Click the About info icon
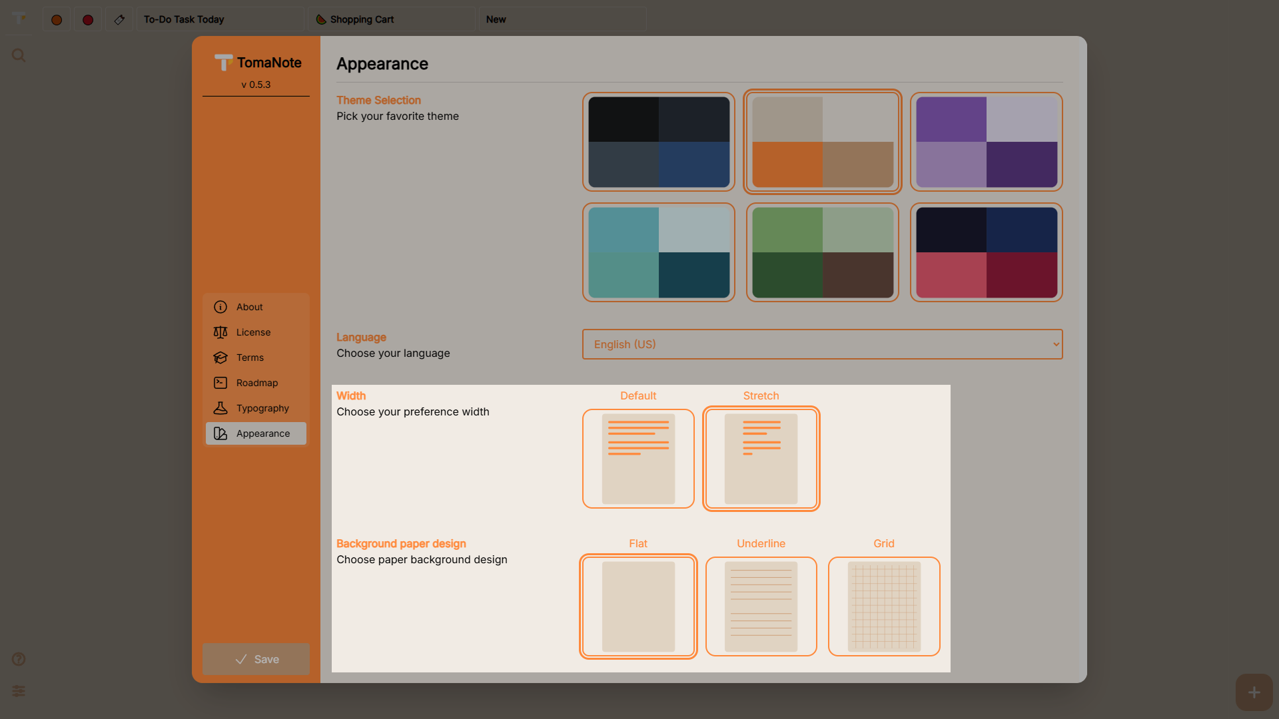Screen dimensions: 1279x719 click(220, 307)
